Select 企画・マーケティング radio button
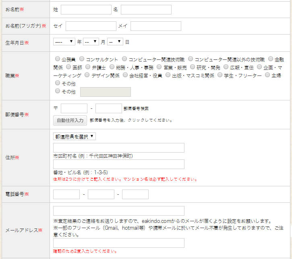Image resolution: width=292 pixels, height=259 pixels. click(259, 67)
